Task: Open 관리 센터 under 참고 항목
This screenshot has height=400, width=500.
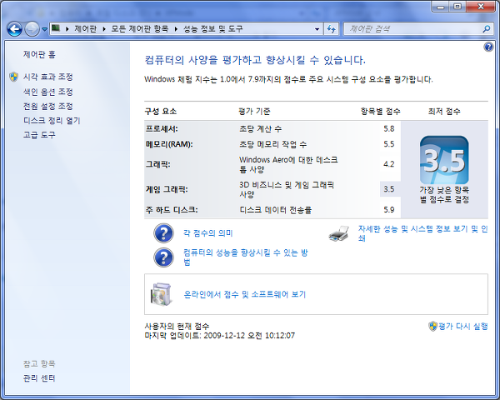Action: click(x=39, y=378)
